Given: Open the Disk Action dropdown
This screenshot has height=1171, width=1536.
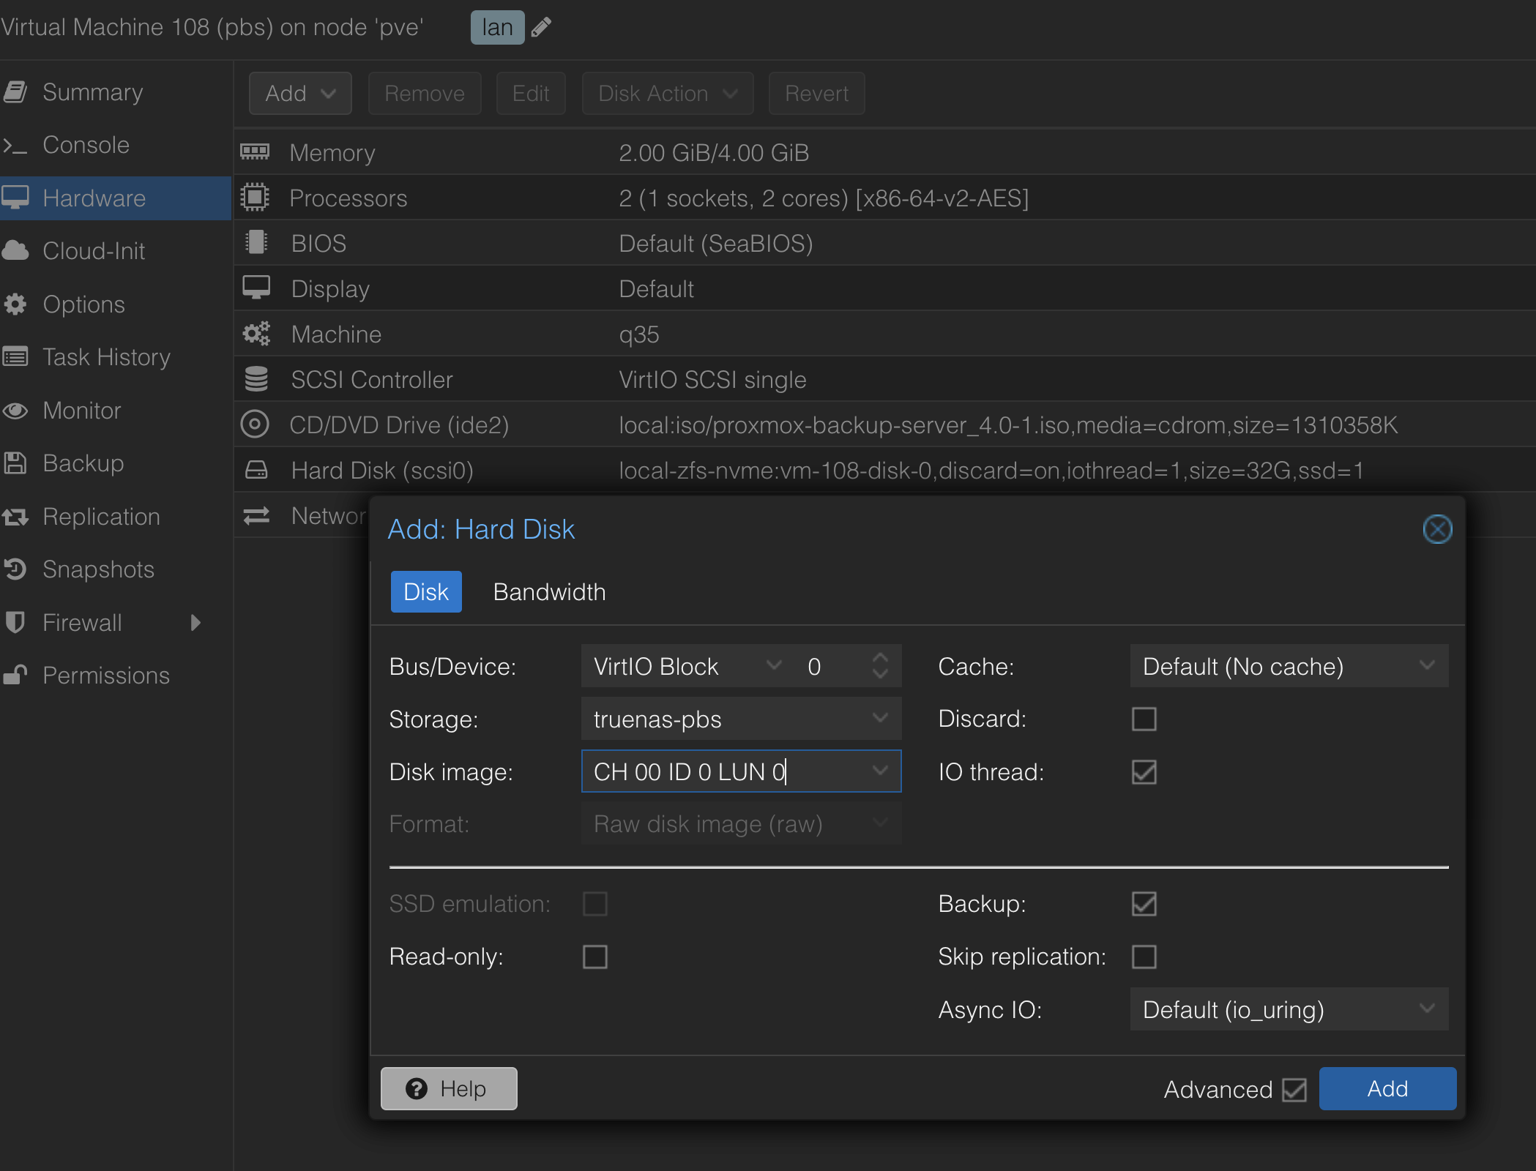Looking at the screenshot, I should pyautogui.click(x=668, y=94).
